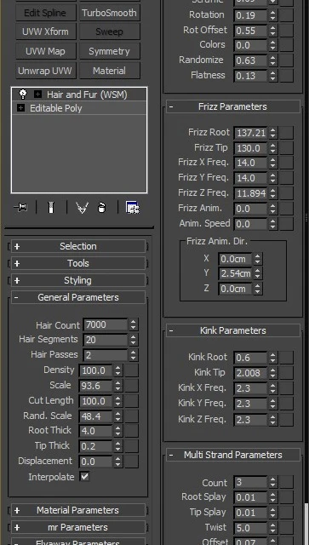Add UVW Map modifier

[x=45, y=51]
